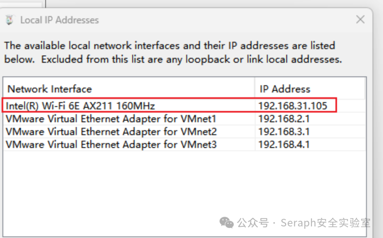Sort by the Network Interface column header
Image resolution: width=383 pixels, height=238 pixels.
click(x=129, y=89)
